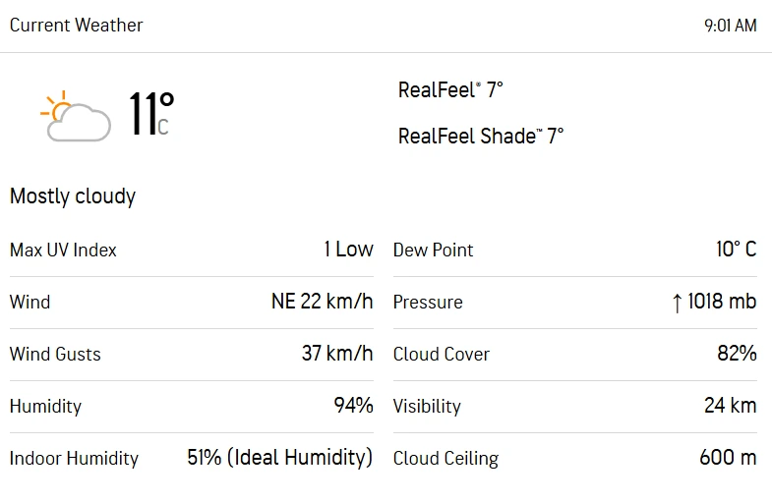The width and height of the screenshot is (772, 502).
Task: Click the Max UV Index label
Action: tap(63, 251)
